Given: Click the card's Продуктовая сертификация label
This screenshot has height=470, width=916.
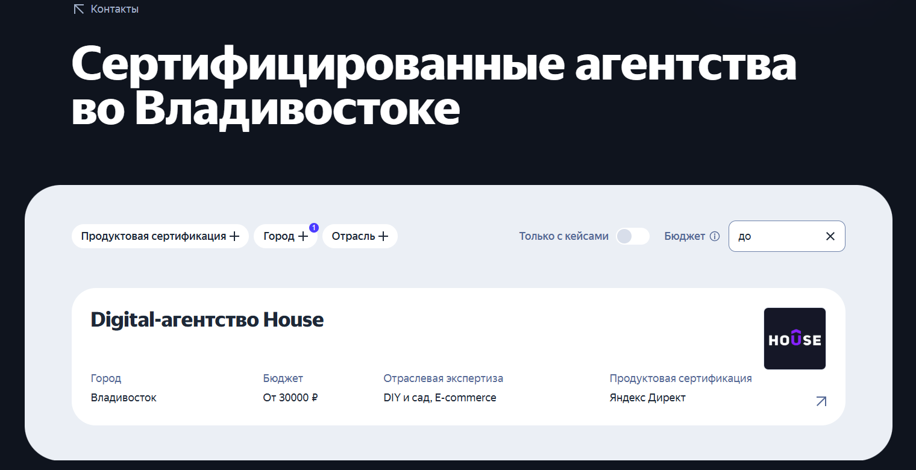Looking at the screenshot, I should point(681,378).
